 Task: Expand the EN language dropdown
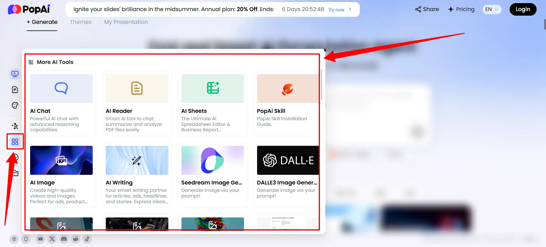click(492, 9)
